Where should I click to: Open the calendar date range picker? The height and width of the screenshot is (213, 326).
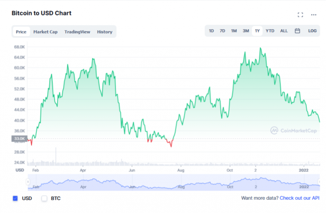tap(297, 31)
